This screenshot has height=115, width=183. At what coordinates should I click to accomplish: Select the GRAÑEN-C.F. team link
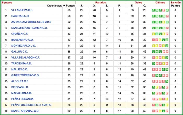tap(20, 34)
